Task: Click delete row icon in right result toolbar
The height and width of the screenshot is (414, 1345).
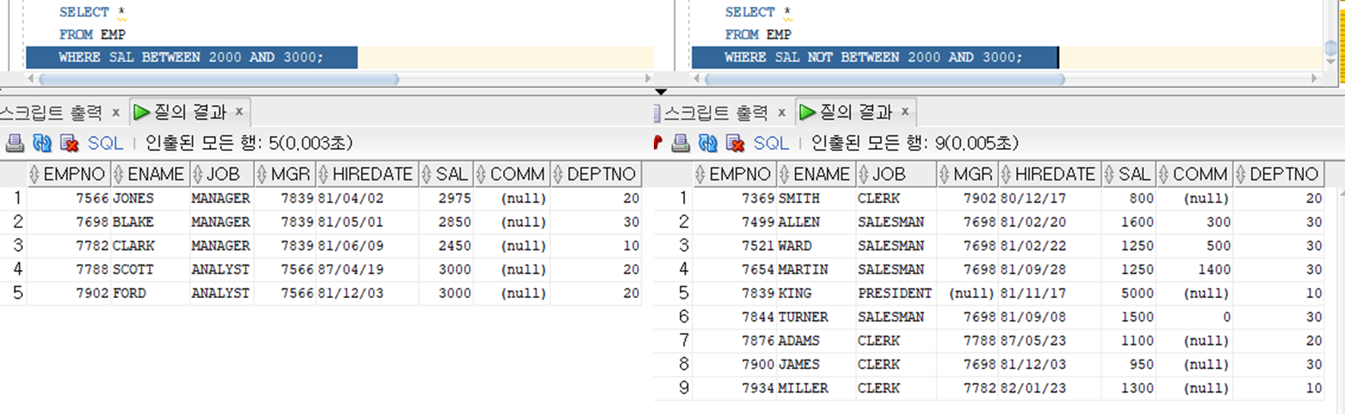Action: pyautogui.click(x=734, y=143)
